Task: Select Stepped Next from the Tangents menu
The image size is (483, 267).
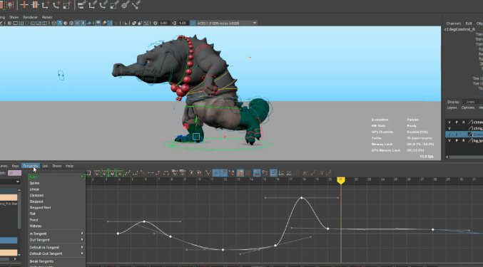Action: [40, 208]
